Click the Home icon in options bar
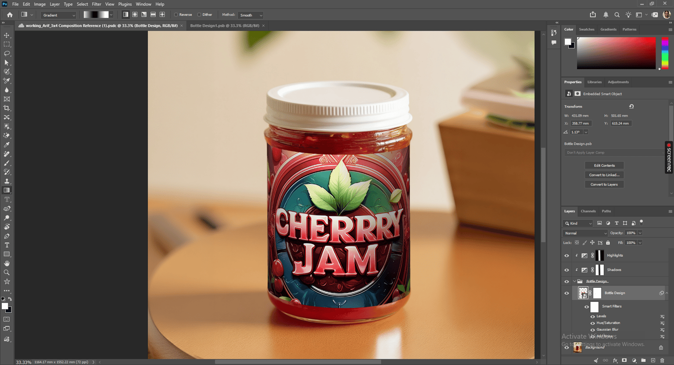 (10, 15)
